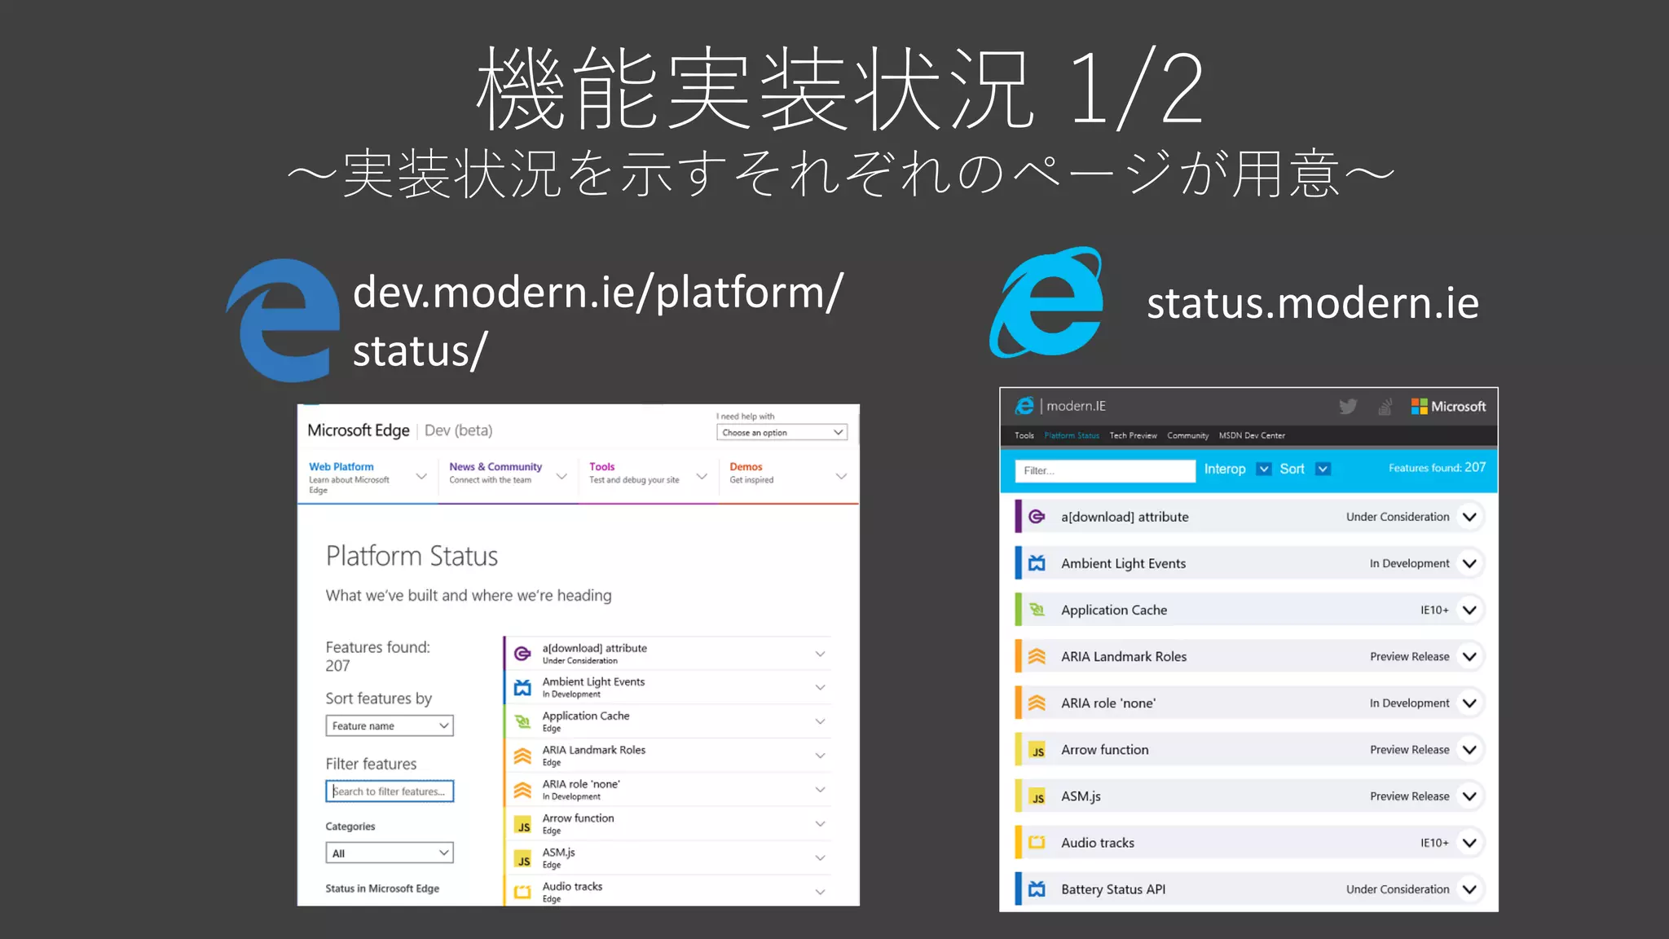Click the 'Platform Status' heading
Screen dimensions: 1669x939
click(412, 556)
